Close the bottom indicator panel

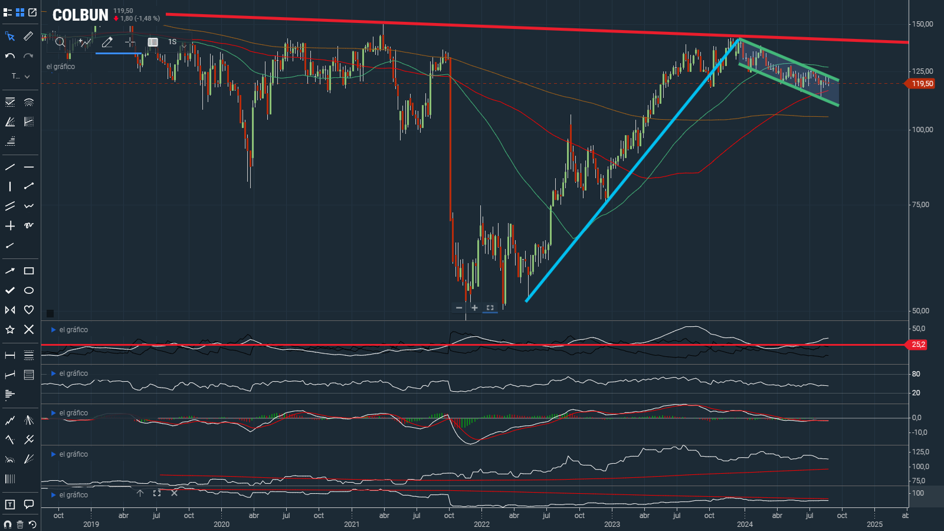(x=174, y=493)
